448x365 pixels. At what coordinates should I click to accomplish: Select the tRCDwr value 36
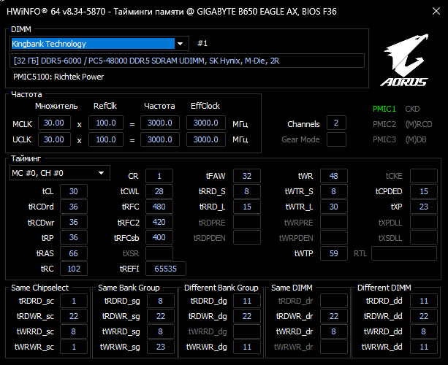click(73, 222)
